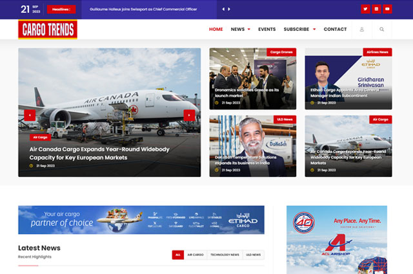Click the ULD News tag on DoKaSch card
413x274 pixels.
pyautogui.click(x=285, y=120)
